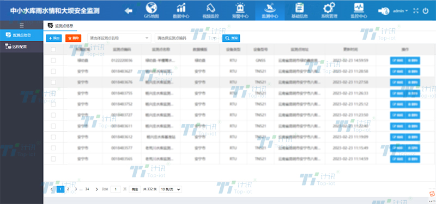
Task: Check the select-all header checkbox
Action: pos(53,49)
